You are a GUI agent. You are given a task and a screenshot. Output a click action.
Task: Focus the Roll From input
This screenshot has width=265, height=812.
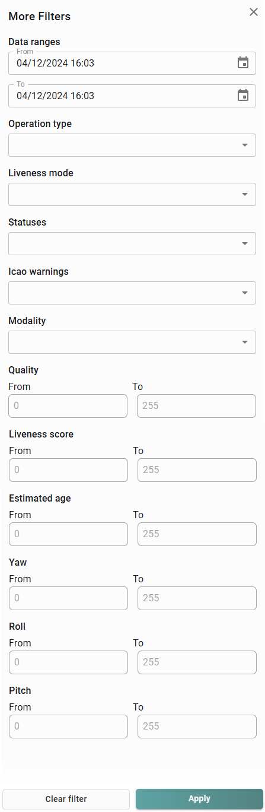pos(68,662)
